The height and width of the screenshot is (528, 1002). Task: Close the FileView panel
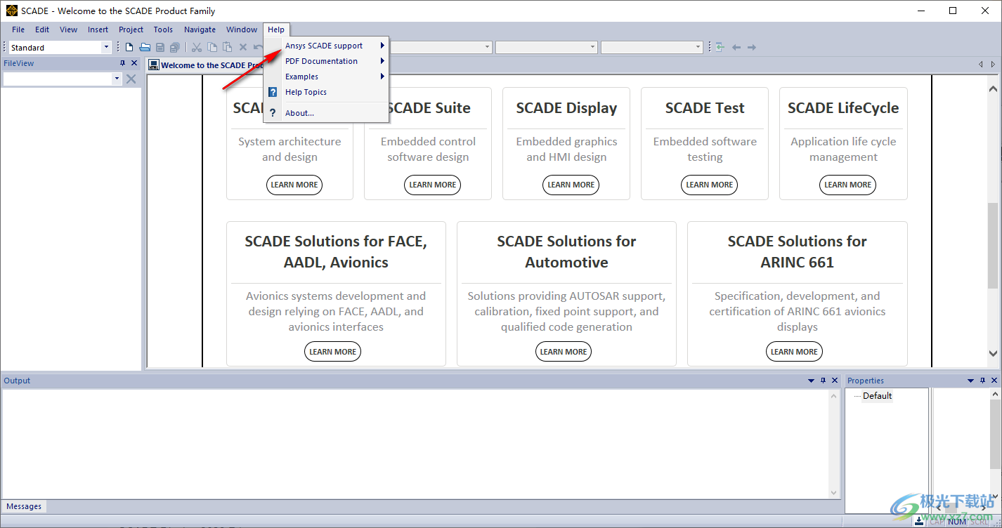coord(134,63)
